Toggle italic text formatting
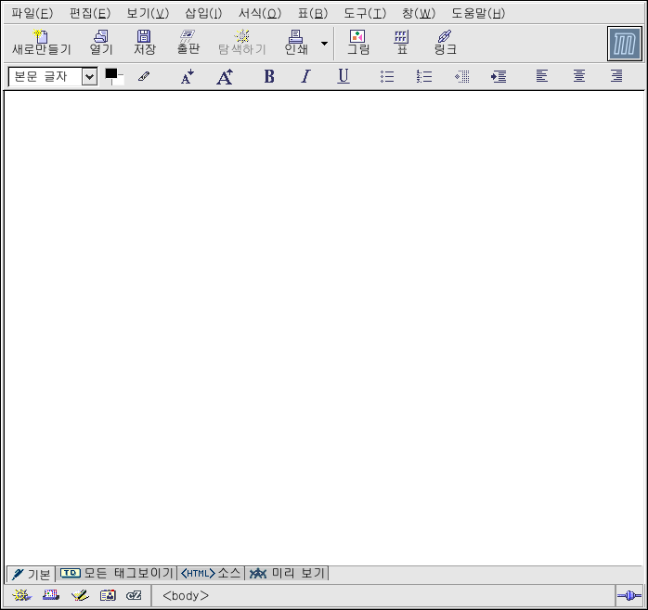The height and width of the screenshot is (610, 648). (x=305, y=77)
